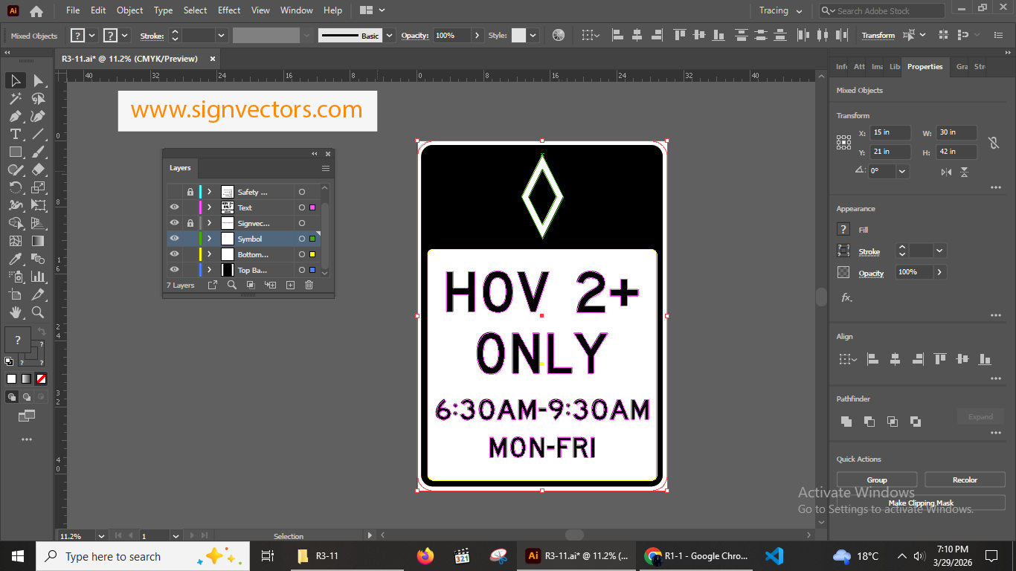The image size is (1016, 571).
Task: Select the Type tool
Action: tap(15, 134)
